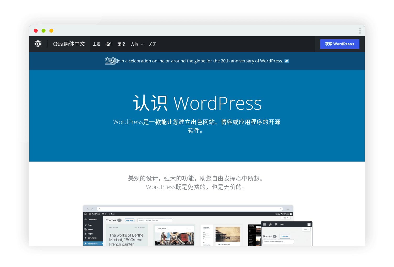Open the Berthe Morisot theme thumbnail
This screenshot has width=394, height=267.
click(127, 235)
